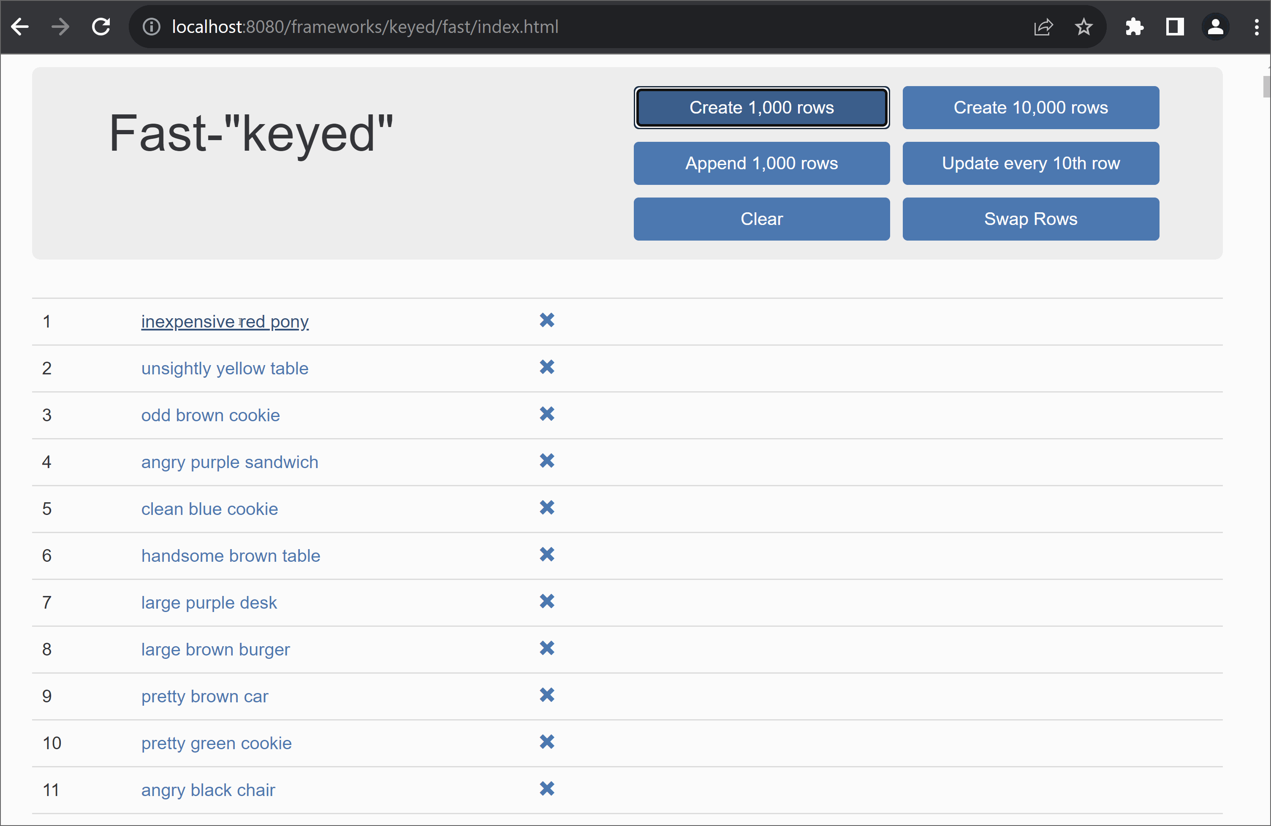
Task: Open the user profile avatar icon
Action: (1215, 27)
